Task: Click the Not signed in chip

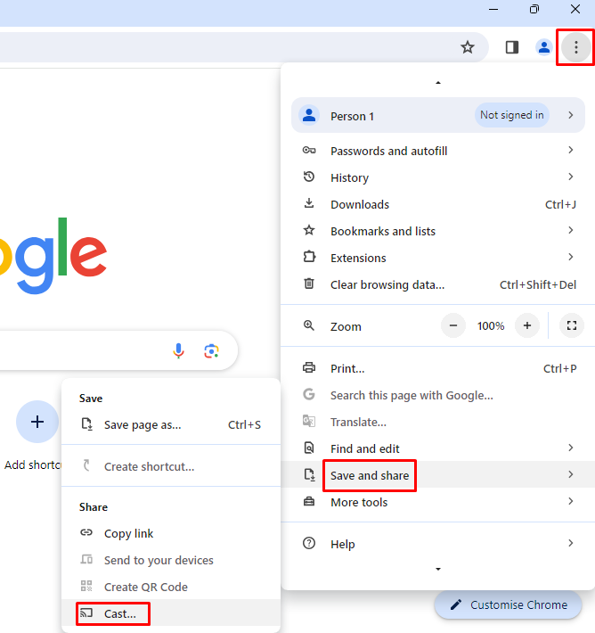Action: click(x=511, y=115)
